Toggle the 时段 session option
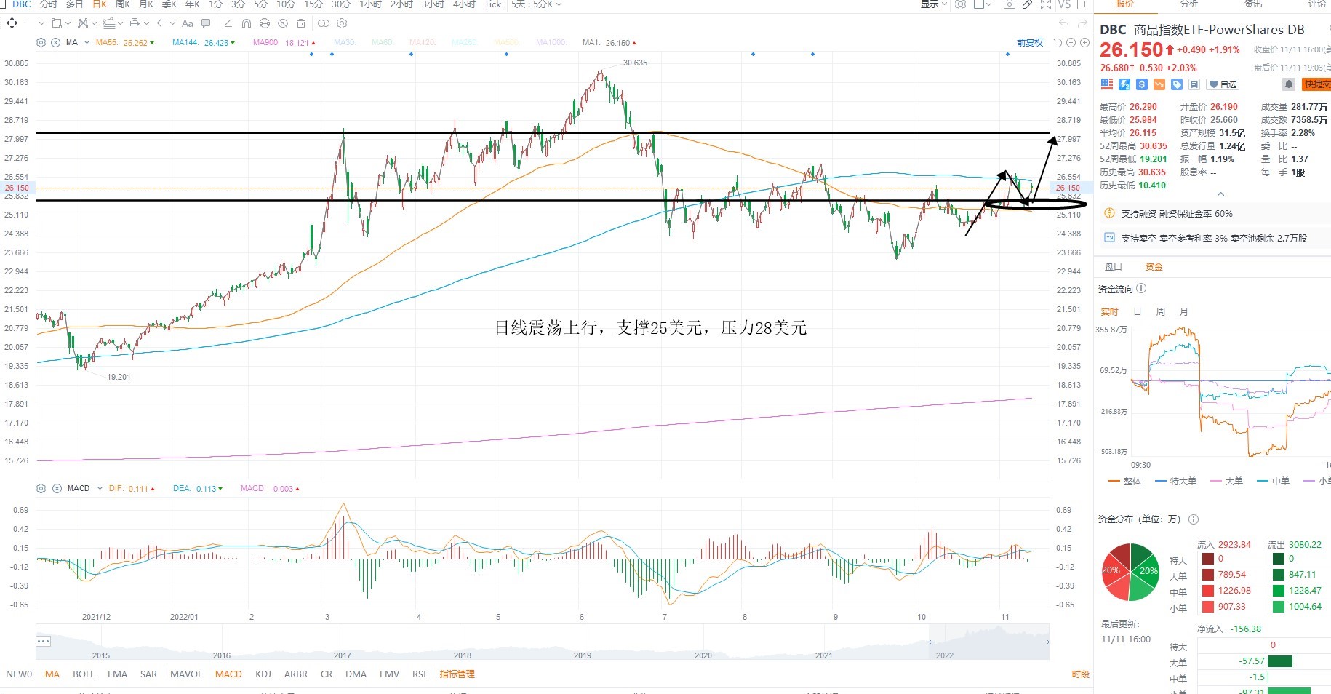Image resolution: width=1331 pixels, height=694 pixels. pos(1080,674)
